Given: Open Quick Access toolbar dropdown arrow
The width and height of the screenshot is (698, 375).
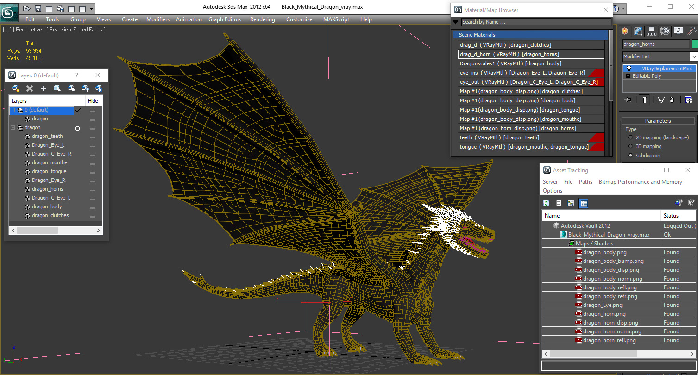Looking at the screenshot, I should tap(92, 8).
